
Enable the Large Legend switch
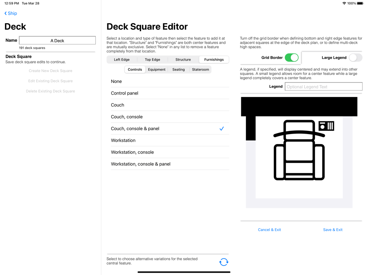355,58
